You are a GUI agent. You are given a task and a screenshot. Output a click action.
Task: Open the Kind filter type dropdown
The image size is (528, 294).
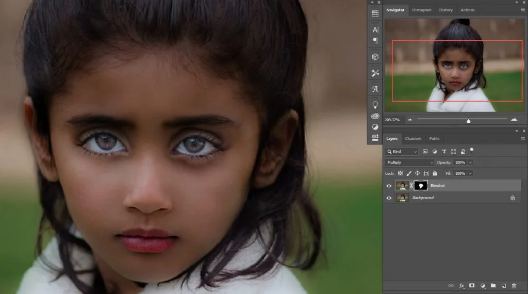point(401,152)
